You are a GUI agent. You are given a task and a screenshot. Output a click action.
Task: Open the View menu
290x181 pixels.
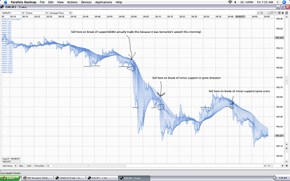pos(60,2)
